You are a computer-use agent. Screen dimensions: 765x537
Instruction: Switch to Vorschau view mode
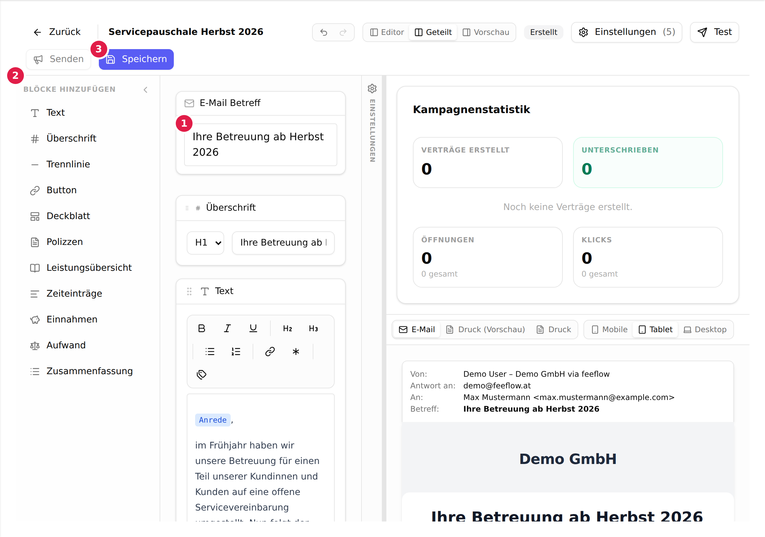tap(486, 32)
